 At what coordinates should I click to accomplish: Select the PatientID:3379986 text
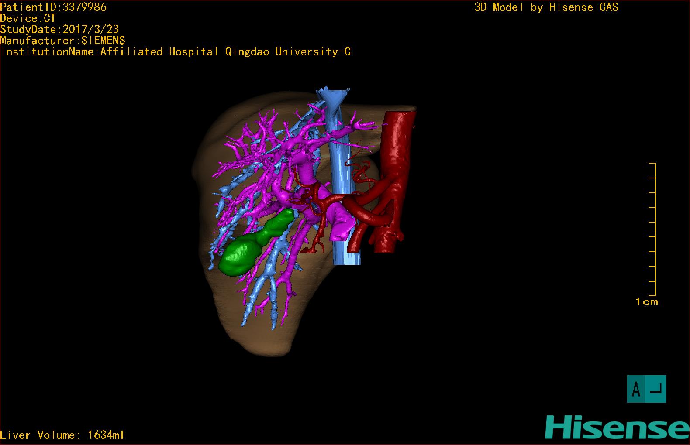[x=53, y=7]
